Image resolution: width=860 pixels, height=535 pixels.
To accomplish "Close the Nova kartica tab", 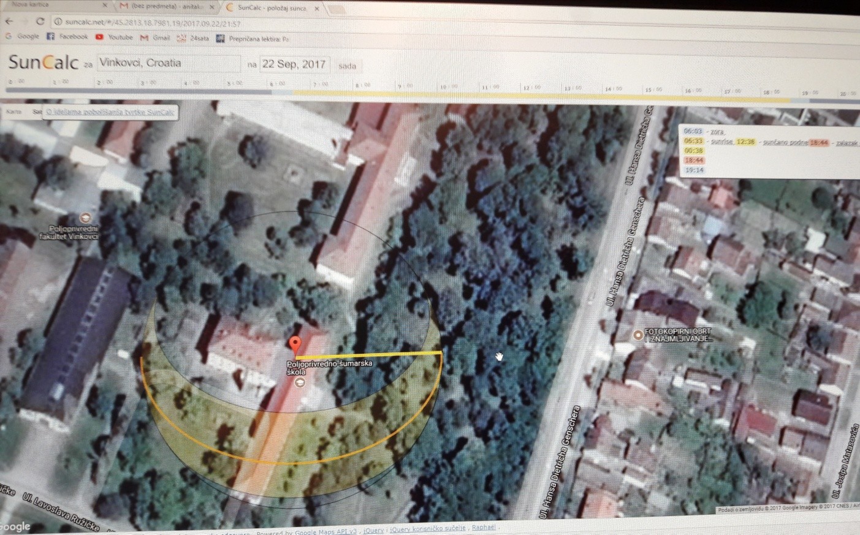I will point(105,6).
